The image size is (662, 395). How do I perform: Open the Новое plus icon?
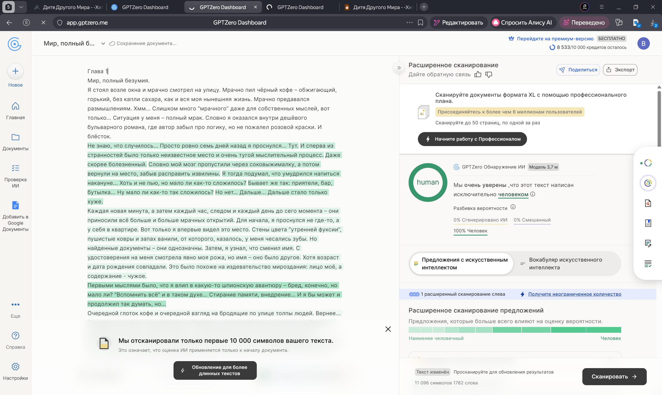coord(16,71)
